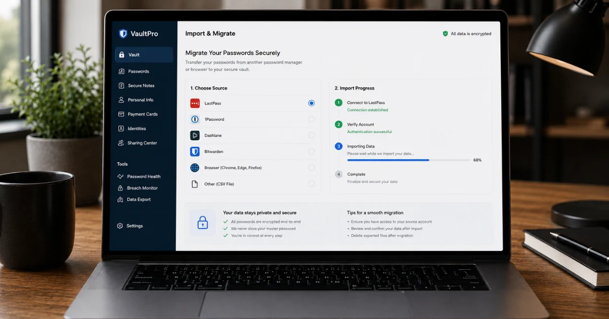Click the CSV file document icon
Screen dimensions: 609x319
[194, 184]
